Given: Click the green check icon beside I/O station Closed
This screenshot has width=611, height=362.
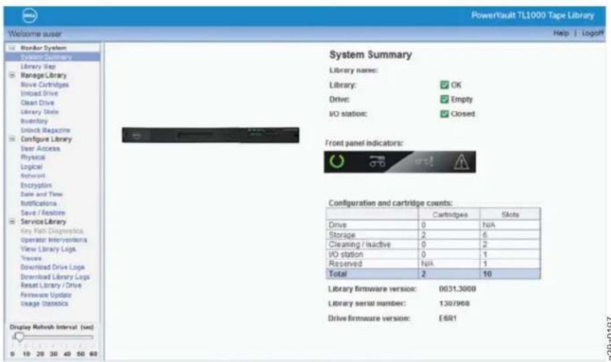Looking at the screenshot, I should point(444,113).
